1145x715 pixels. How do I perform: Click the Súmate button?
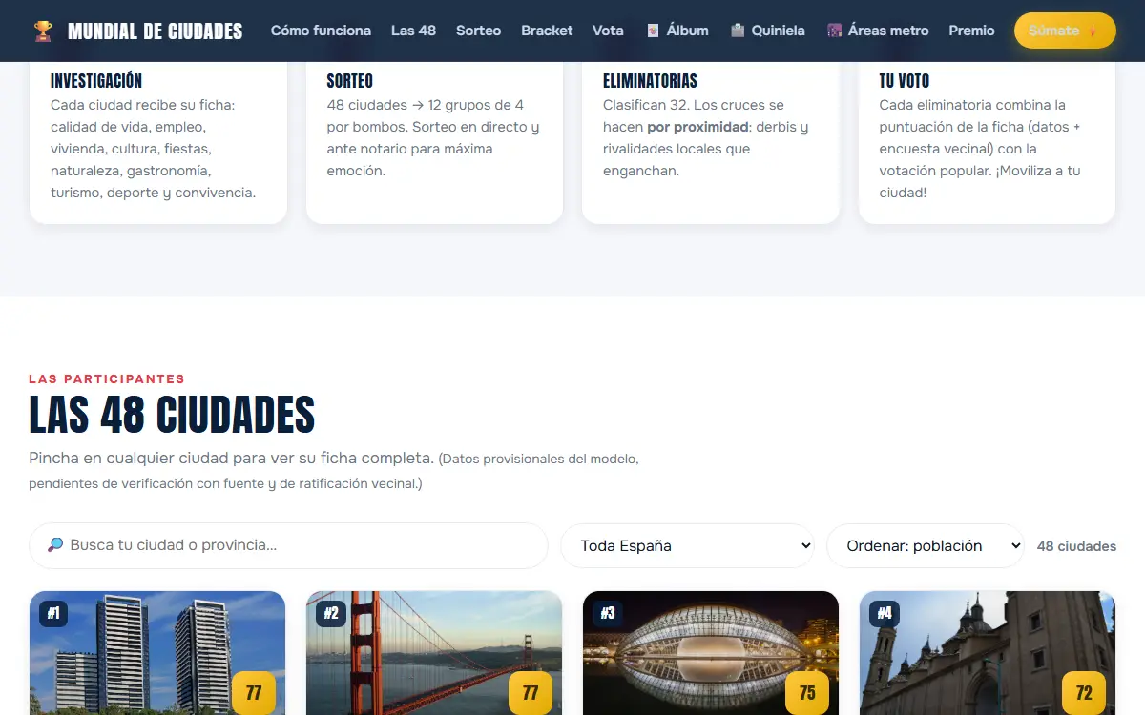(1065, 31)
